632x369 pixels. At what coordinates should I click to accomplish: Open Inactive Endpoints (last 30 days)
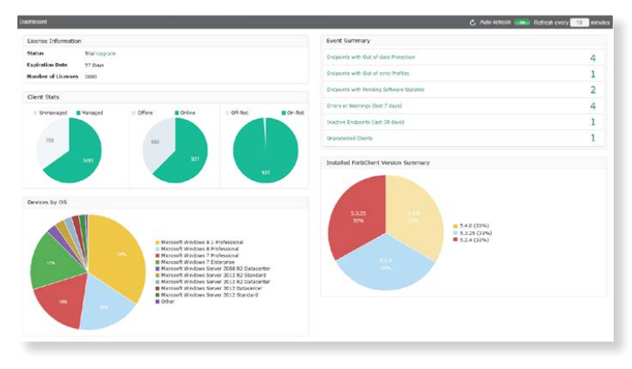[366, 122]
